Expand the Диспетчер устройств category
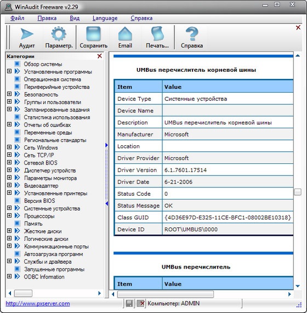Image resolution: width=307 pixels, height=313 pixels. pyautogui.click(x=9, y=170)
